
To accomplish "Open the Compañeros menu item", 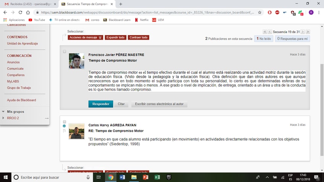I will [x=16, y=75].
